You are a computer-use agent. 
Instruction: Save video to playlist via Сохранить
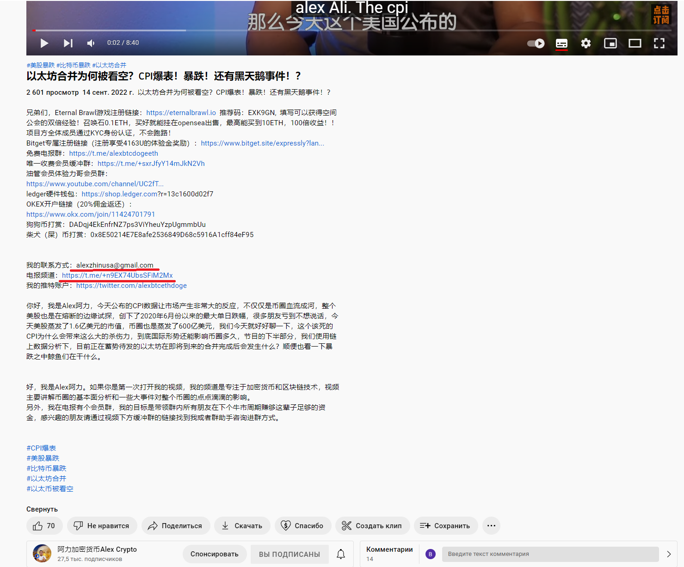tap(446, 526)
